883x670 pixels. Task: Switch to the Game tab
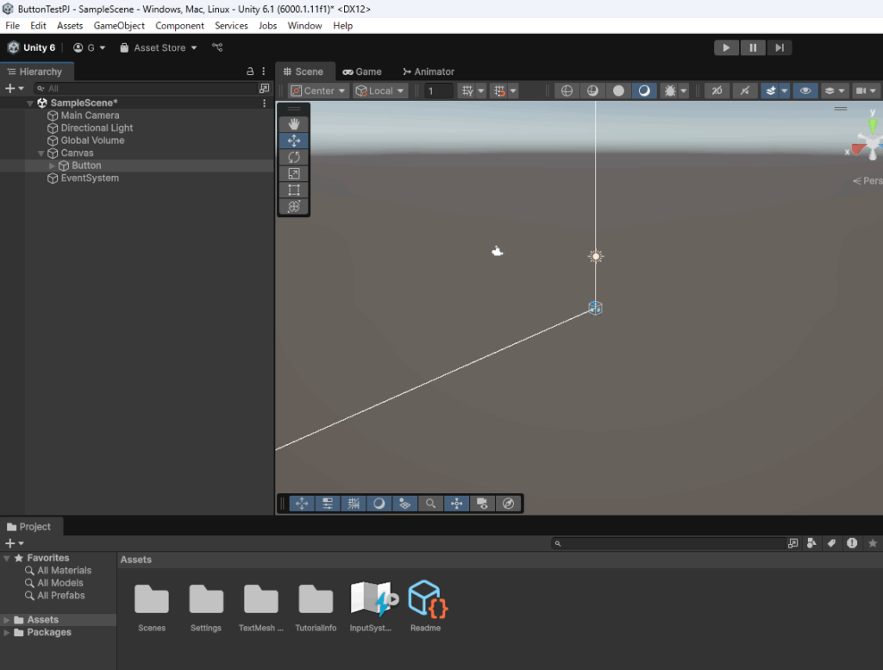coord(362,72)
